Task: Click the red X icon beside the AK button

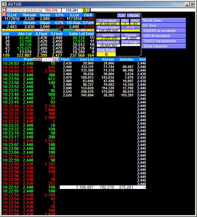Action: click(4, 10)
